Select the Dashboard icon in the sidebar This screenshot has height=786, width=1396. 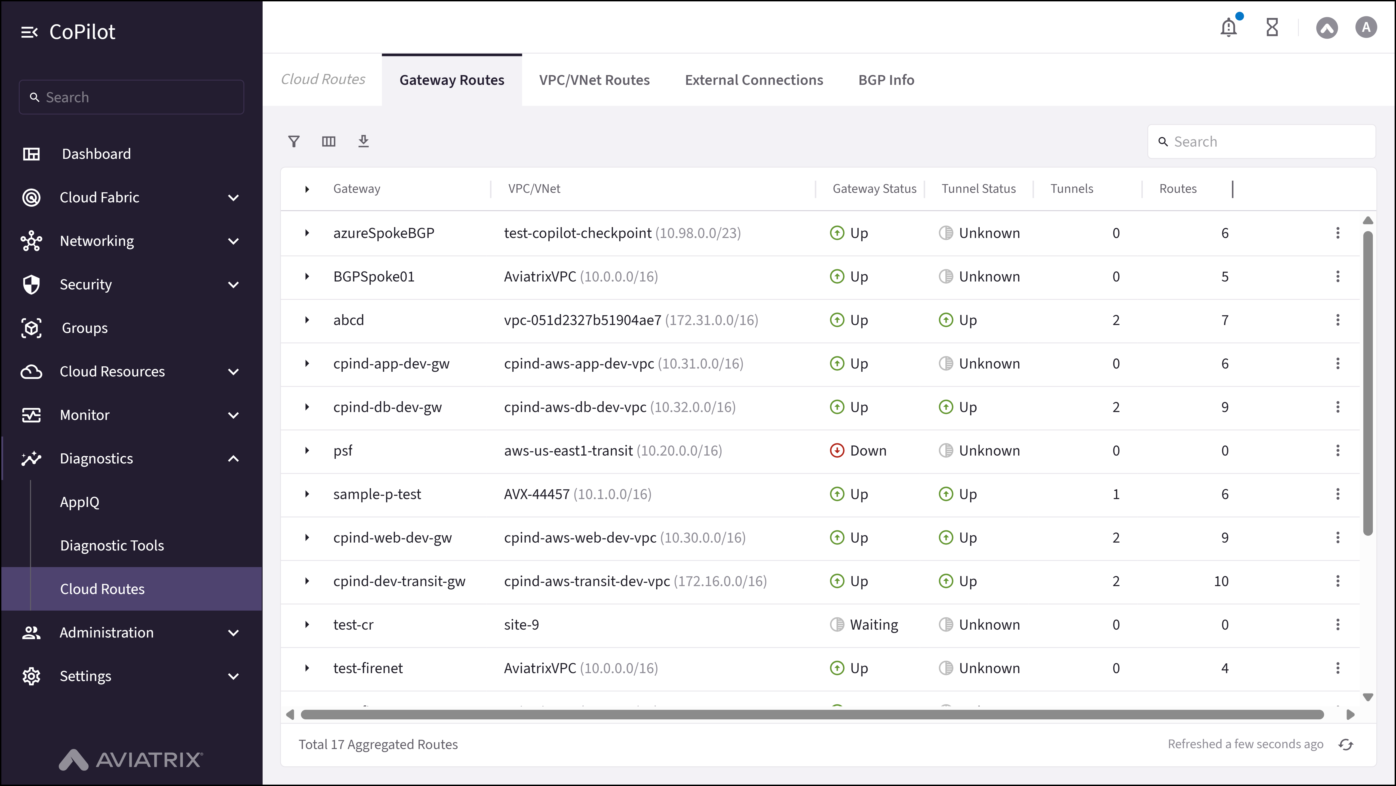click(32, 154)
